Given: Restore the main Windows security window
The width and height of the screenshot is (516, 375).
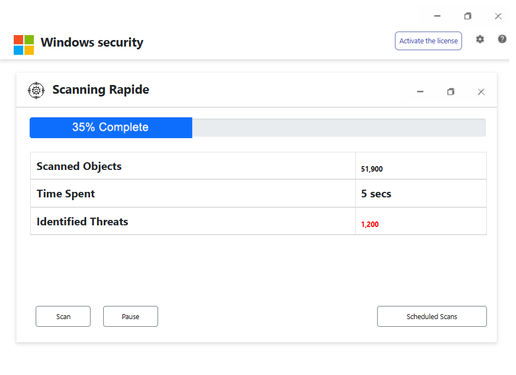Looking at the screenshot, I should pos(468,16).
